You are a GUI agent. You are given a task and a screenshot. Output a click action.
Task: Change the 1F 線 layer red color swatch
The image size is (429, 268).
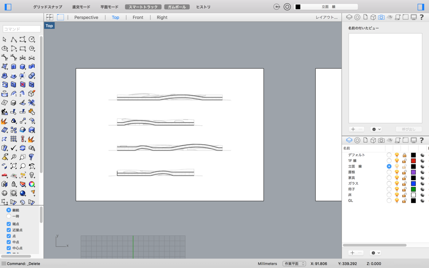point(413,161)
